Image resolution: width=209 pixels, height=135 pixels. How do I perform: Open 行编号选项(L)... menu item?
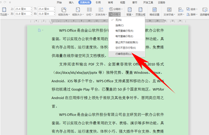(127, 54)
